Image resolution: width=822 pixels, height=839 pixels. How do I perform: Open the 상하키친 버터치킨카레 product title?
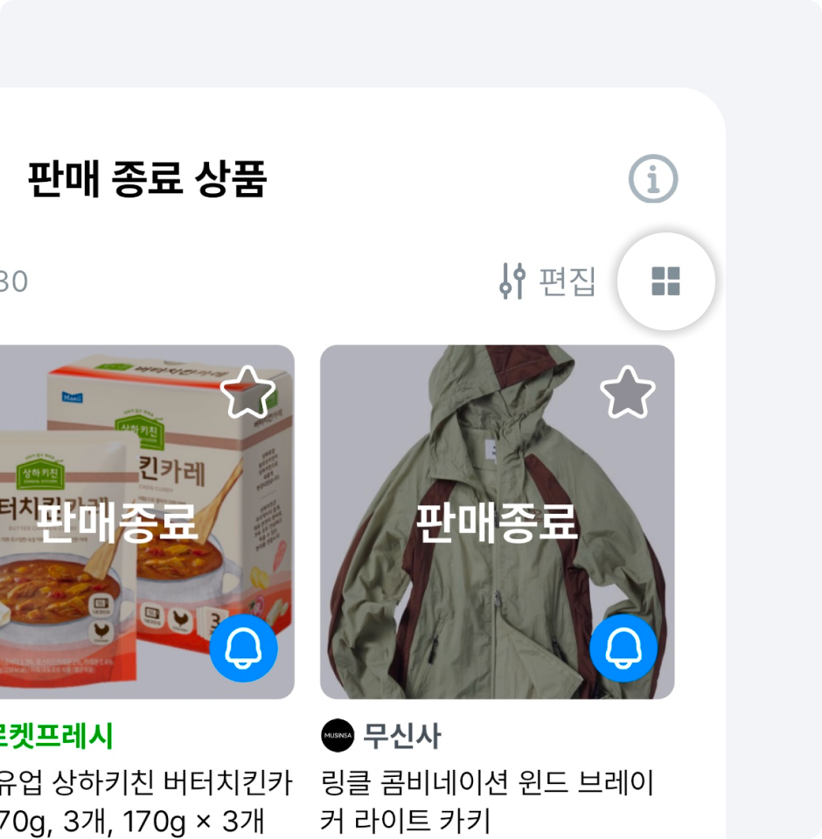click(x=146, y=801)
